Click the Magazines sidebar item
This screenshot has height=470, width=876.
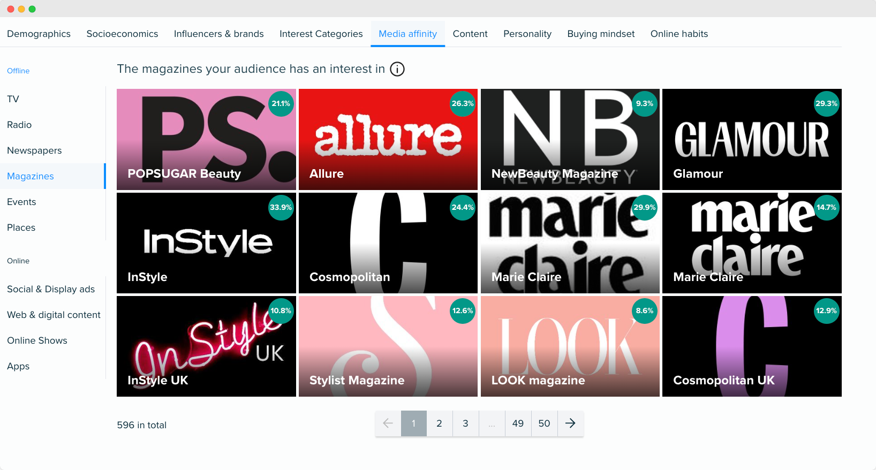(52, 176)
